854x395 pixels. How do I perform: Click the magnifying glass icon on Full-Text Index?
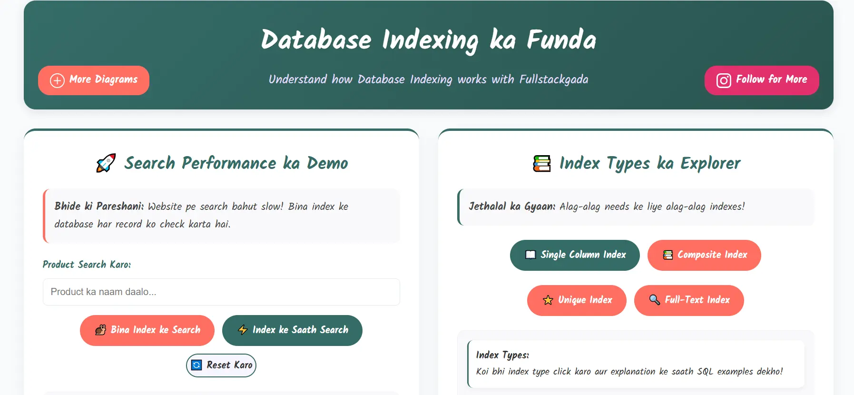tap(655, 300)
